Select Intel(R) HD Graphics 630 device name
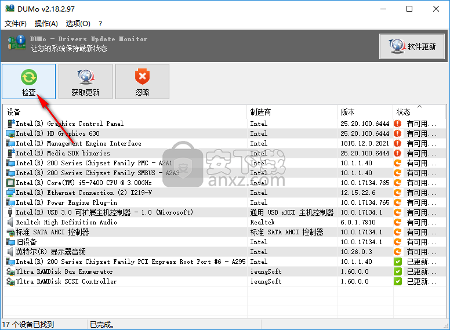 (x=57, y=134)
